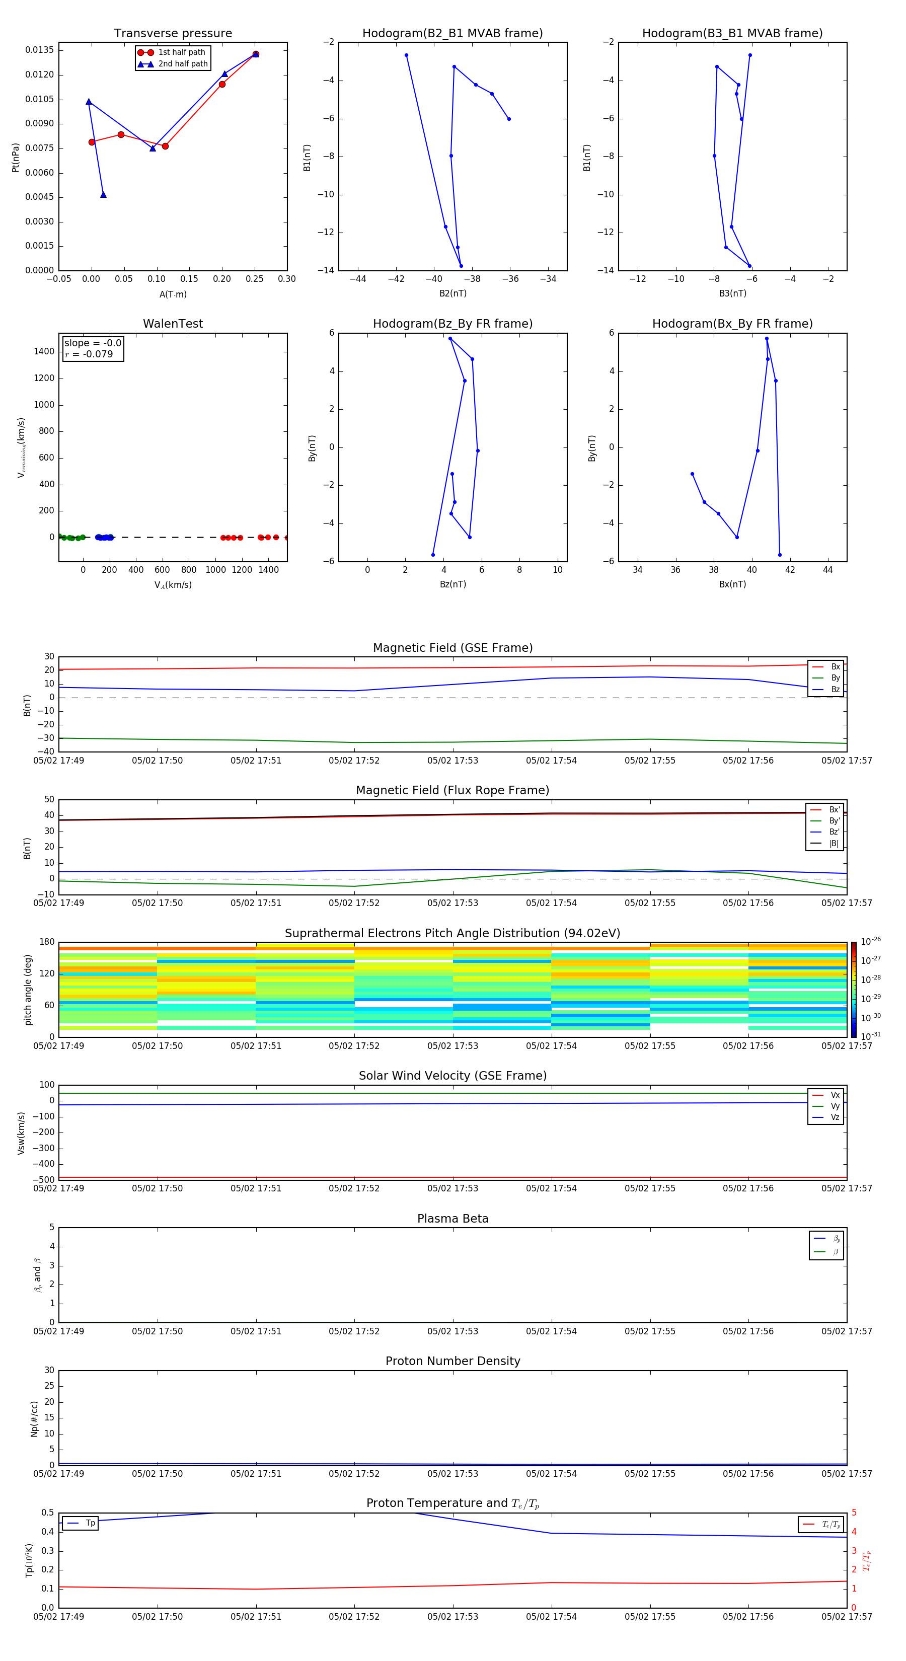Click the 'Bz' legend entry in GSE plot
Viewport: 906px width, 1661px height.
tap(826, 690)
